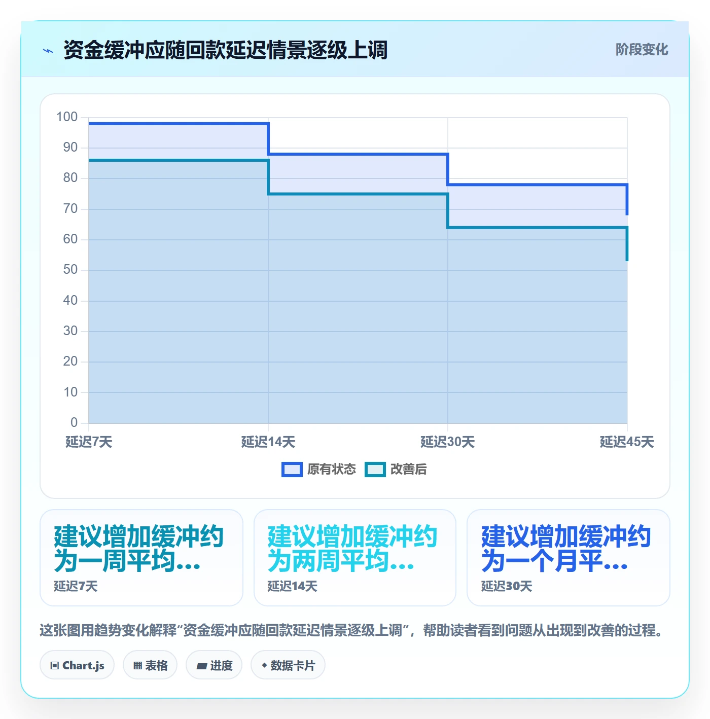Toggle the 原有状态 legend color box
Screen dimensions: 710x719
292,470
